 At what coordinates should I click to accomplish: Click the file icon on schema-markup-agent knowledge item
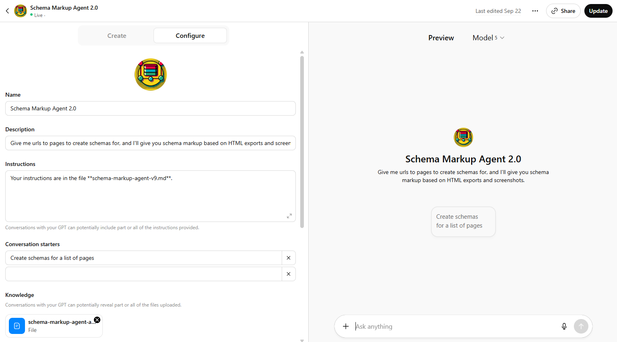[17, 326]
